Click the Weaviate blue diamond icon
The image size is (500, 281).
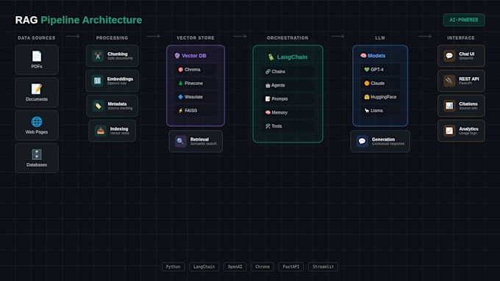tap(180, 97)
